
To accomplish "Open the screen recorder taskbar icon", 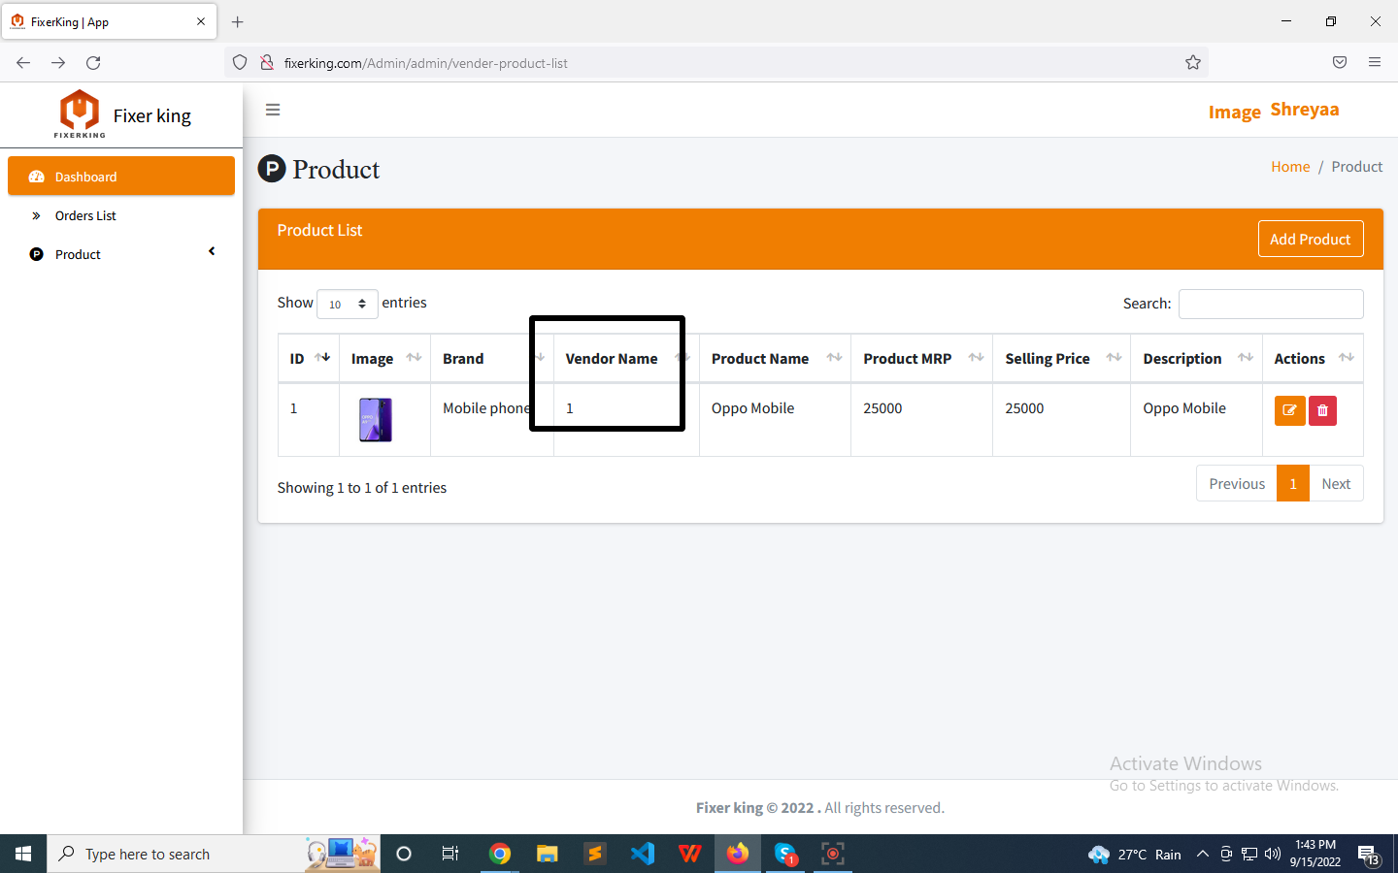I will click(x=833, y=854).
